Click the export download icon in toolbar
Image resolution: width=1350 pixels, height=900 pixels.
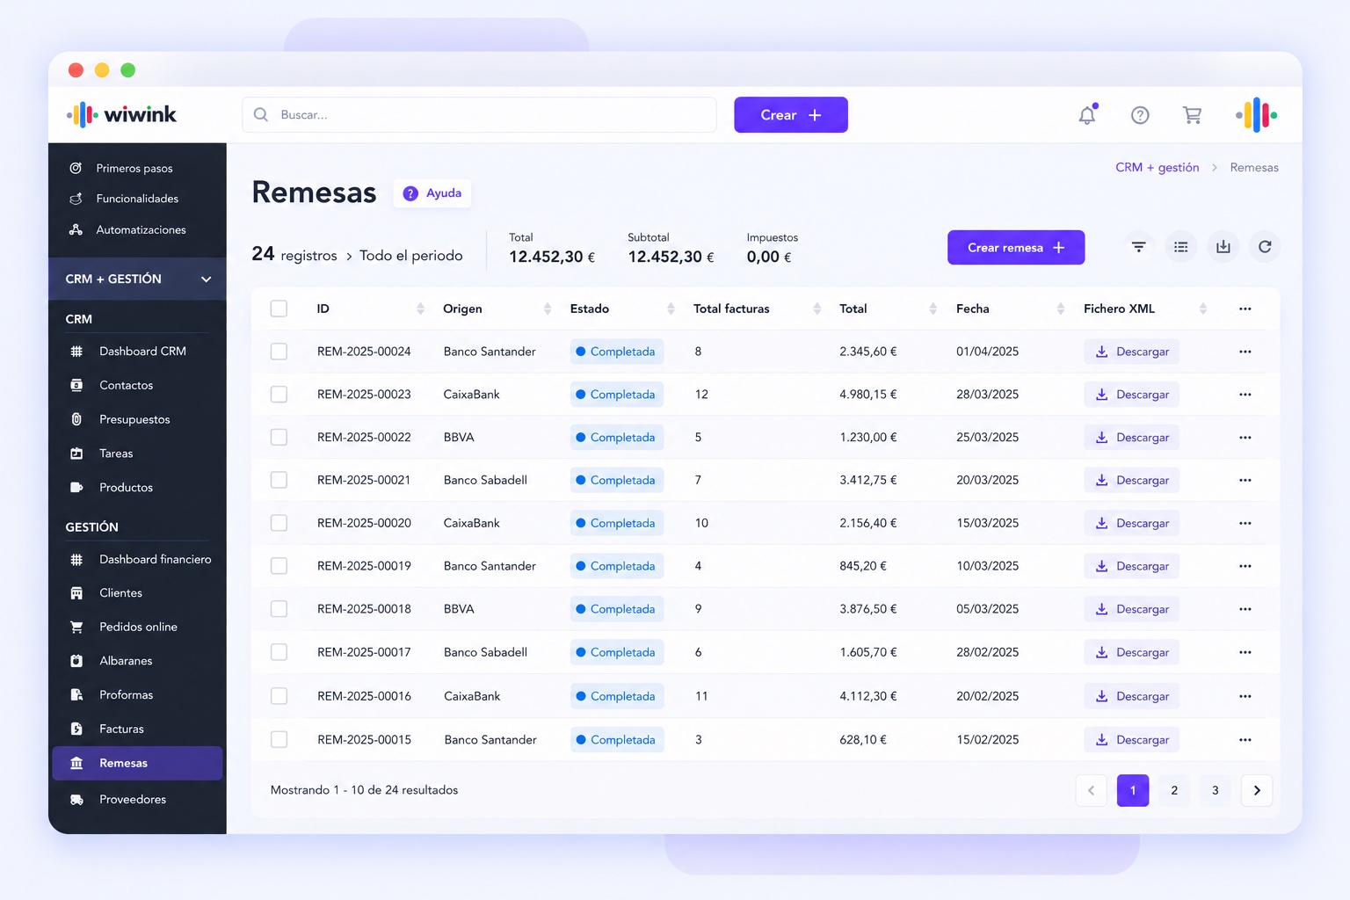tap(1223, 247)
